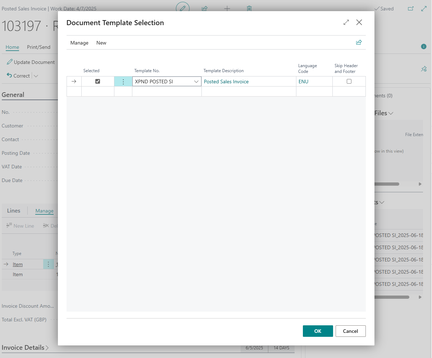Click the edit pencil icon on invoice
This screenshot has width=432, height=358.
(x=183, y=8)
